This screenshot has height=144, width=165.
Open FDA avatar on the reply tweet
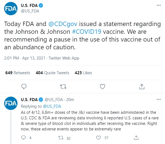pyautogui.click(x=11, y=103)
